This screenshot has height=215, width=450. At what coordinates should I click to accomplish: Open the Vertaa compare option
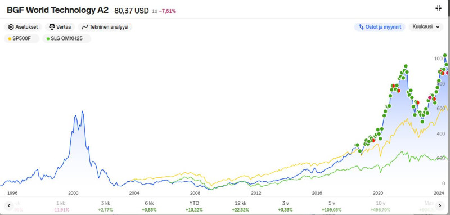tap(60, 27)
